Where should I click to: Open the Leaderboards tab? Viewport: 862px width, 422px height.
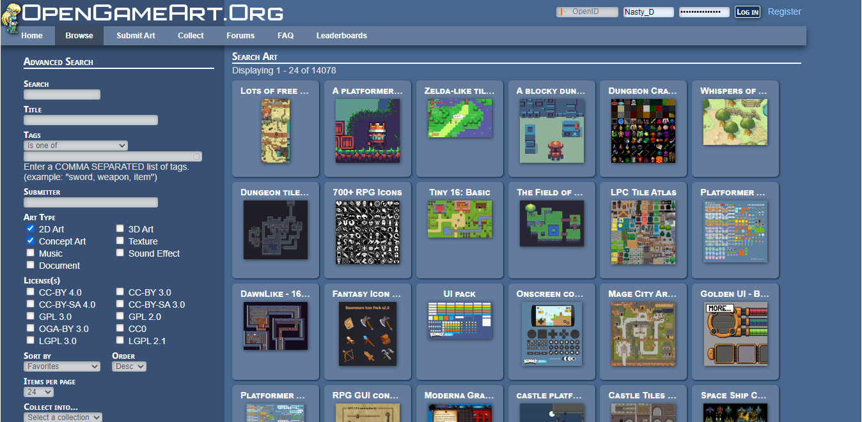click(341, 36)
